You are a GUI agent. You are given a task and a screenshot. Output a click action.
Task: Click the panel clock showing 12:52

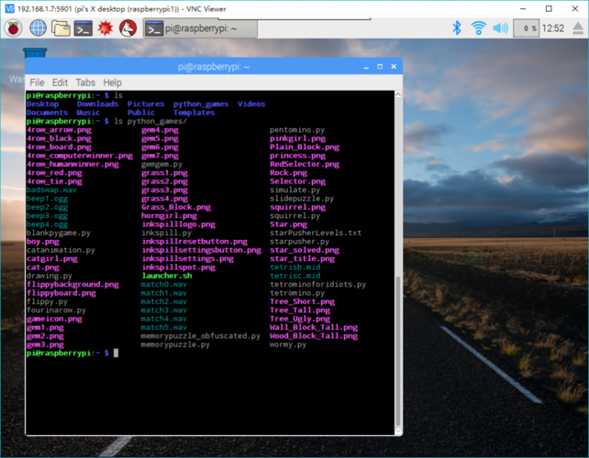pos(553,27)
